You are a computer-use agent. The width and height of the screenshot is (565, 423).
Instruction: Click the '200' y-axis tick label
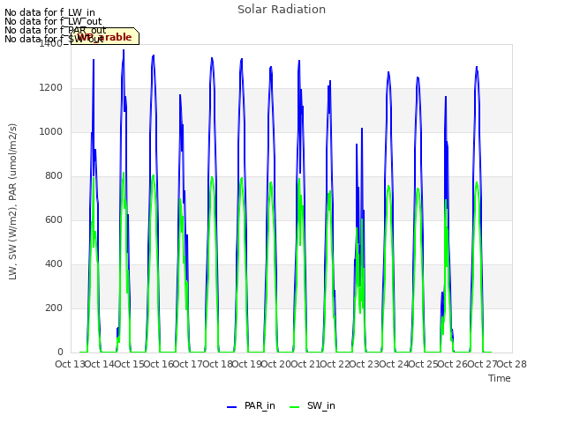(54, 308)
